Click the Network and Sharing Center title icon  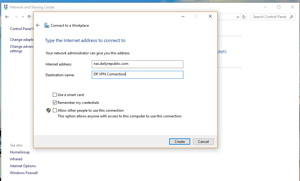[x=6, y=7]
